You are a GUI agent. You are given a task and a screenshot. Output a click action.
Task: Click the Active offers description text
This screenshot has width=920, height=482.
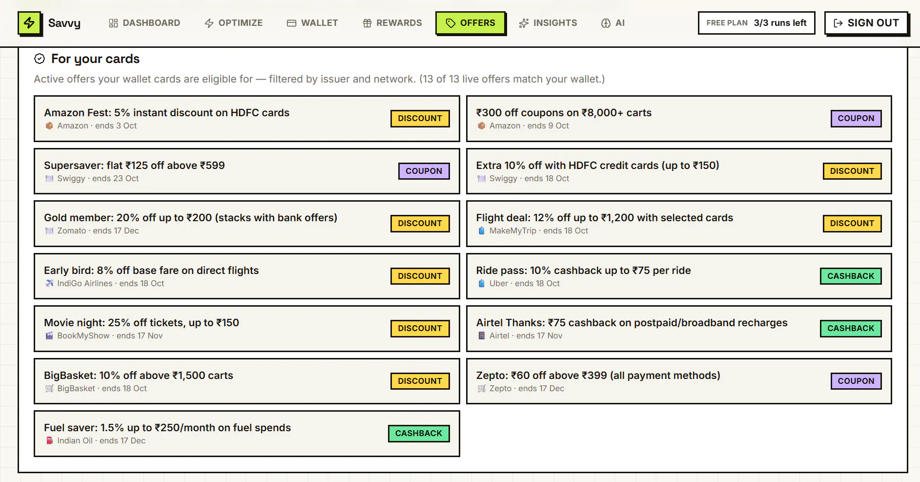(319, 79)
